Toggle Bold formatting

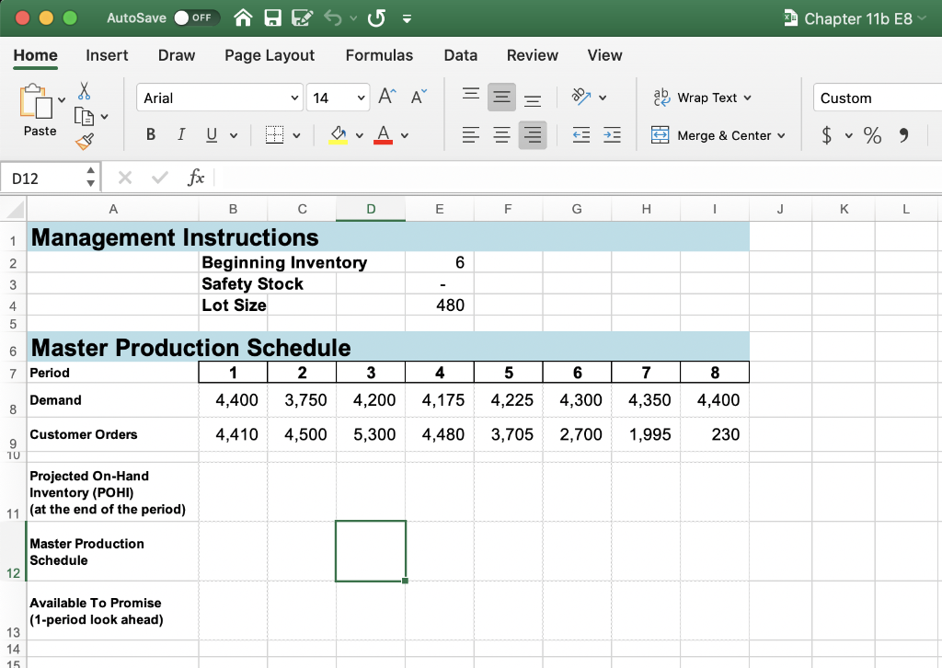(x=150, y=134)
